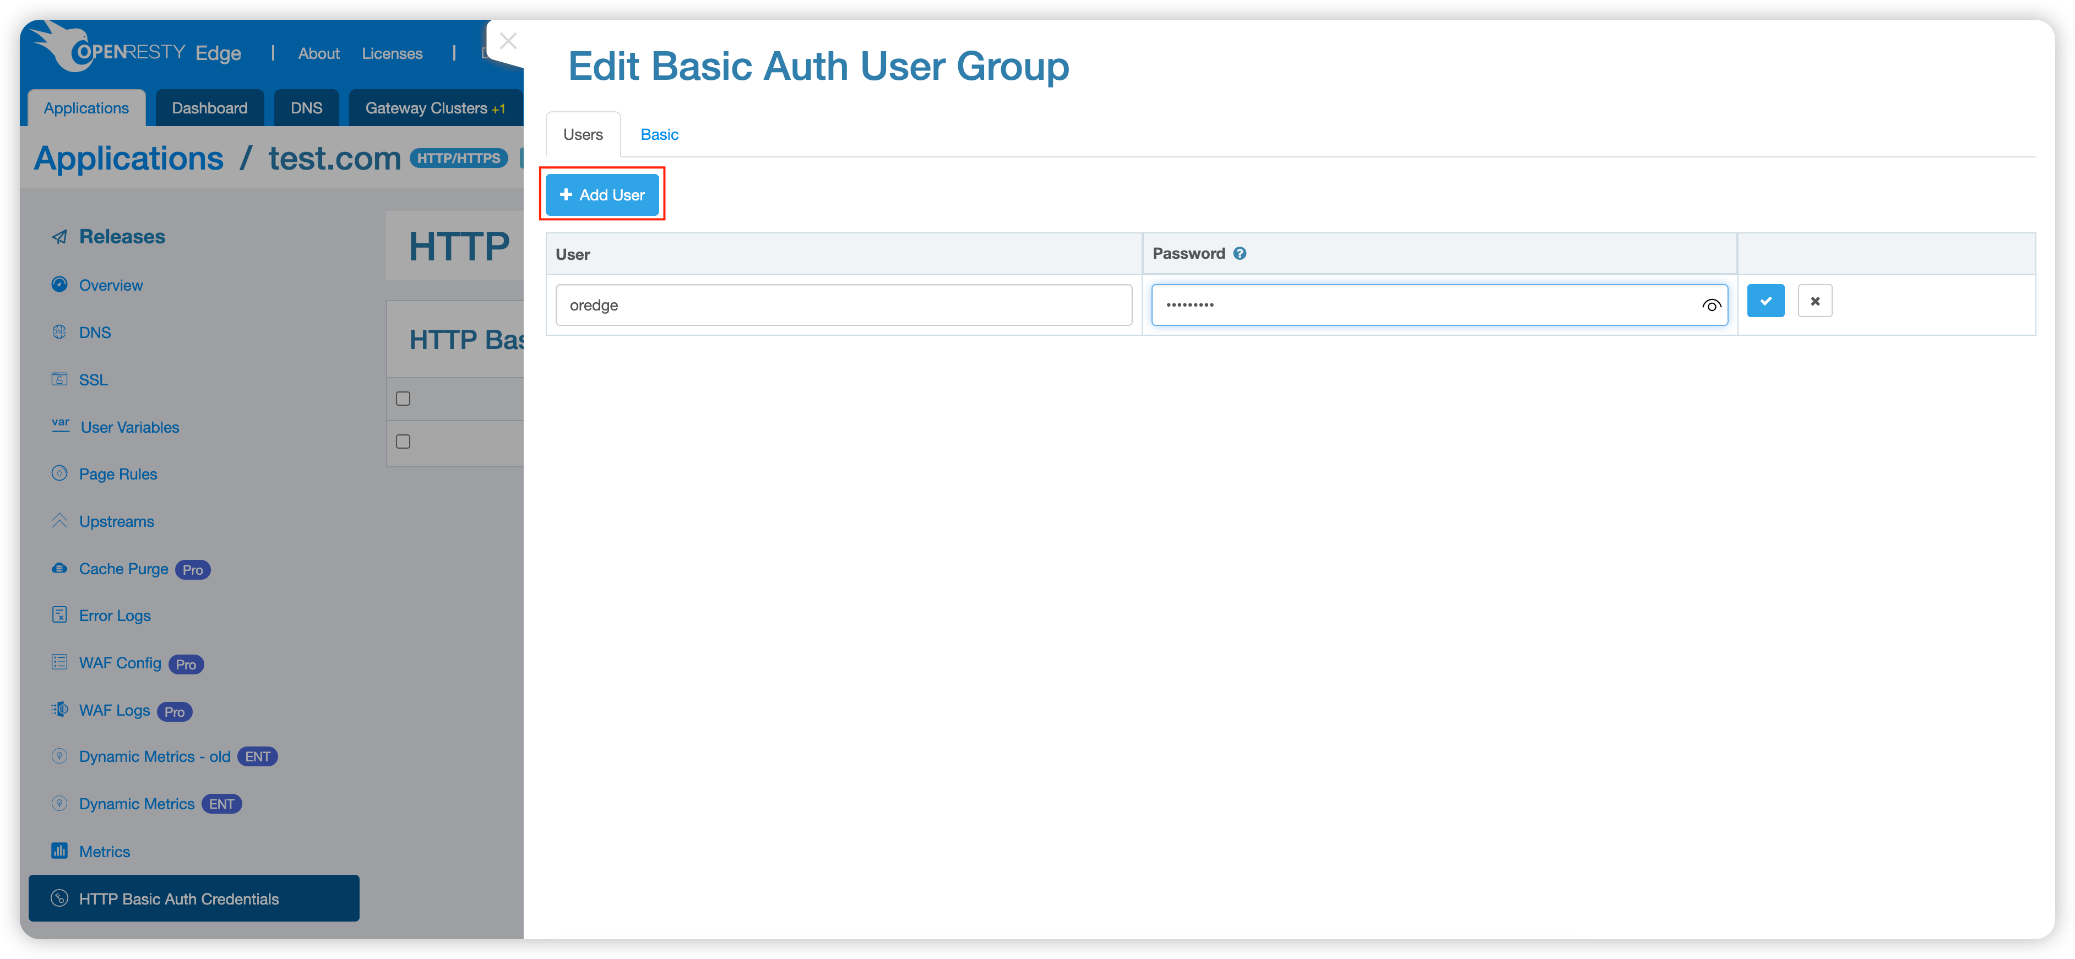The width and height of the screenshot is (2075, 959).
Task: Click the blue checkmark save icon
Action: click(1765, 301)
